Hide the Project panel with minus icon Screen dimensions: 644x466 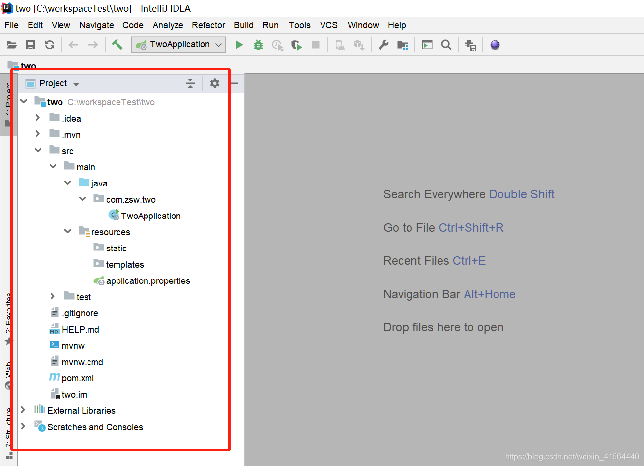(234, 83)
